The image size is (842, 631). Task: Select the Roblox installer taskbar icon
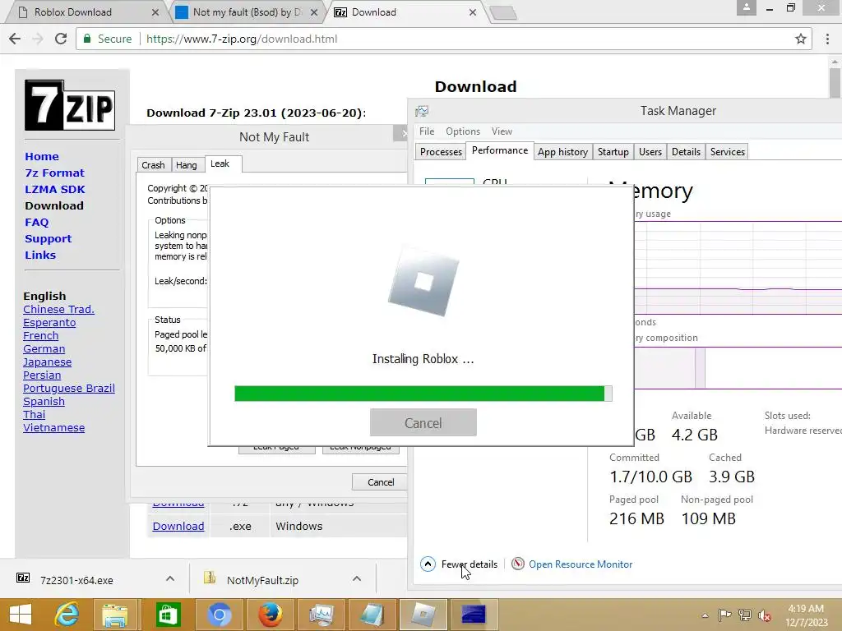[423, 615]
